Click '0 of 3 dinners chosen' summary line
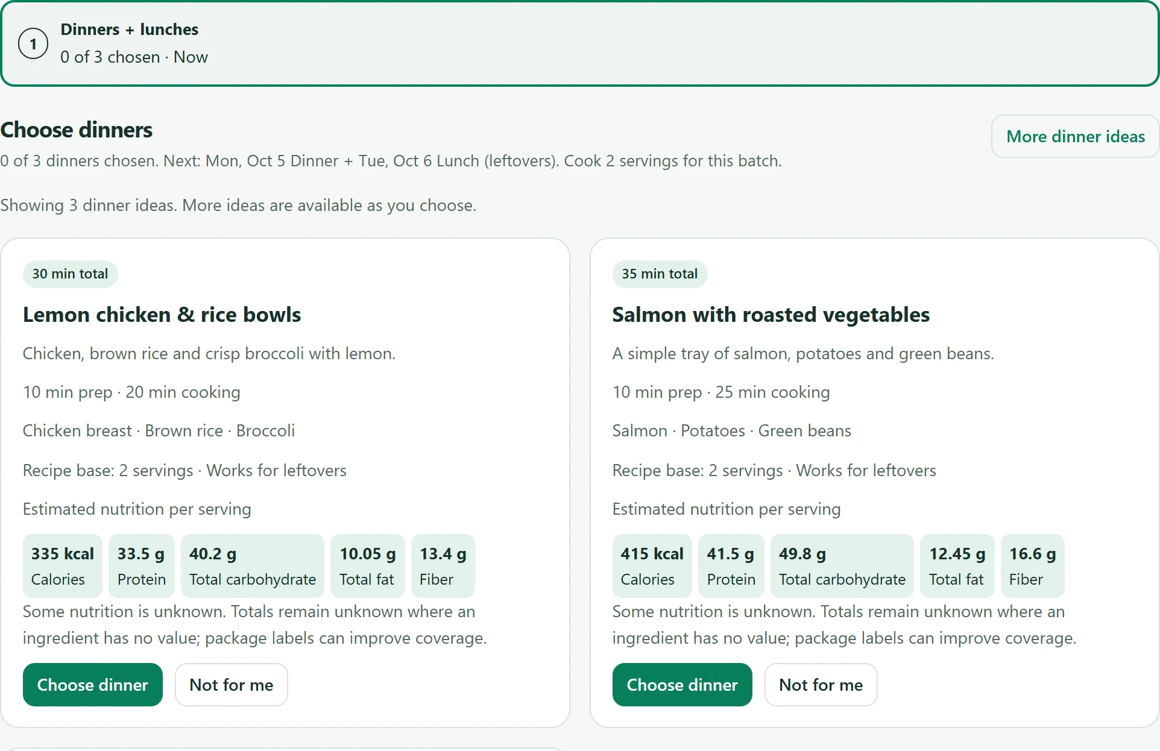The width and height of the screenshot is (1160, 751). (391, 161)
